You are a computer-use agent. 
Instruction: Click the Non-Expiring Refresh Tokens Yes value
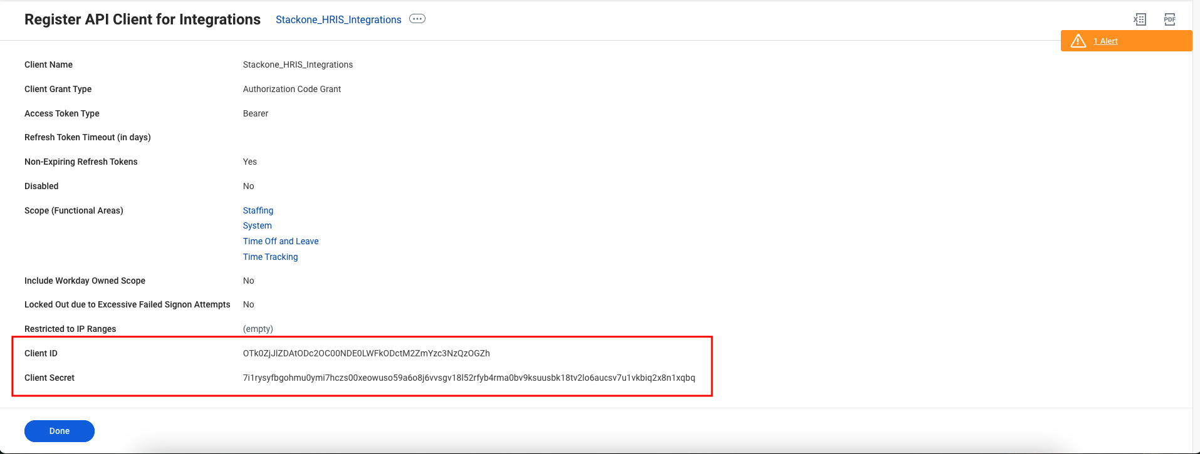coord(250,162)
